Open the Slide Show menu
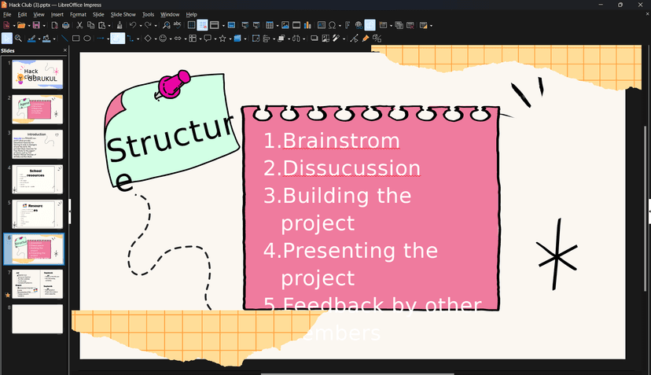Viewport: 651px width, 375px height. (123, 14)
